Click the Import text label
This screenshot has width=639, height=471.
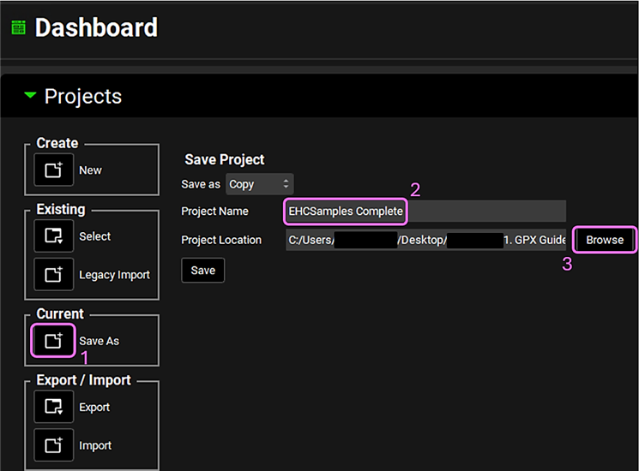(95, 445)
